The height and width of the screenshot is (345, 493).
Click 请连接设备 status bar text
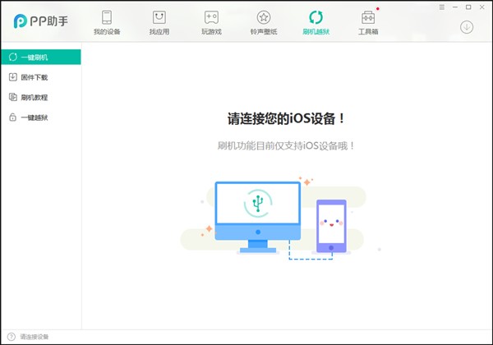(35, 337)
